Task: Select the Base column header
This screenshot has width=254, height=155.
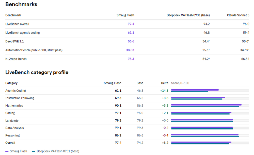Action: (x=140, y=83)
